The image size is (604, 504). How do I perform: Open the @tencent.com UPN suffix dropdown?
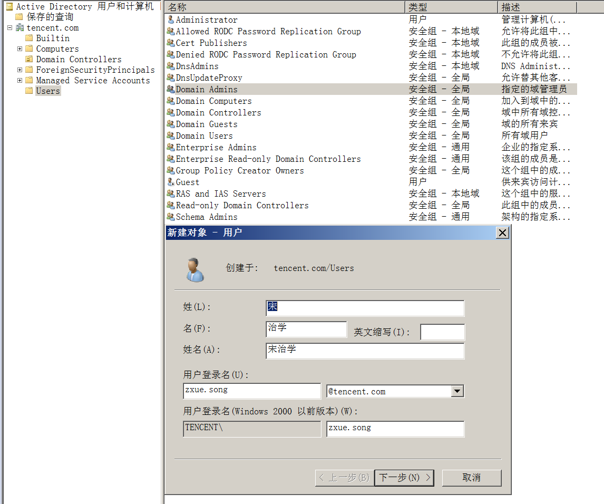(457, 391)
